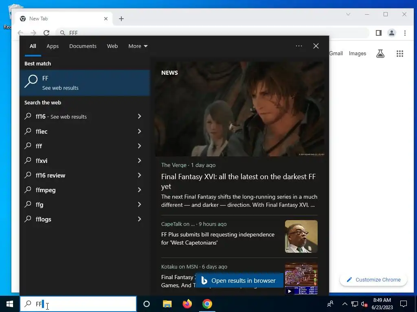This screenshot has width=417, height=312.
Task: Click the Cortana circle icon in taskbar
Action: (147, 304)
